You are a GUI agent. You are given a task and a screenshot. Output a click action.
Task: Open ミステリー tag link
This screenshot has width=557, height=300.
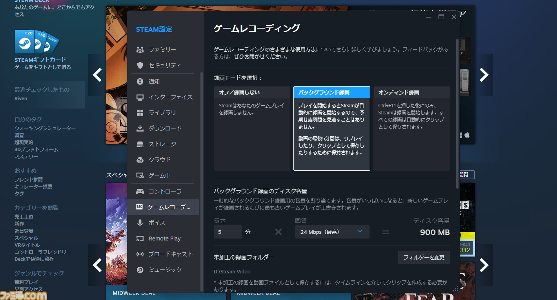point(26,157)
